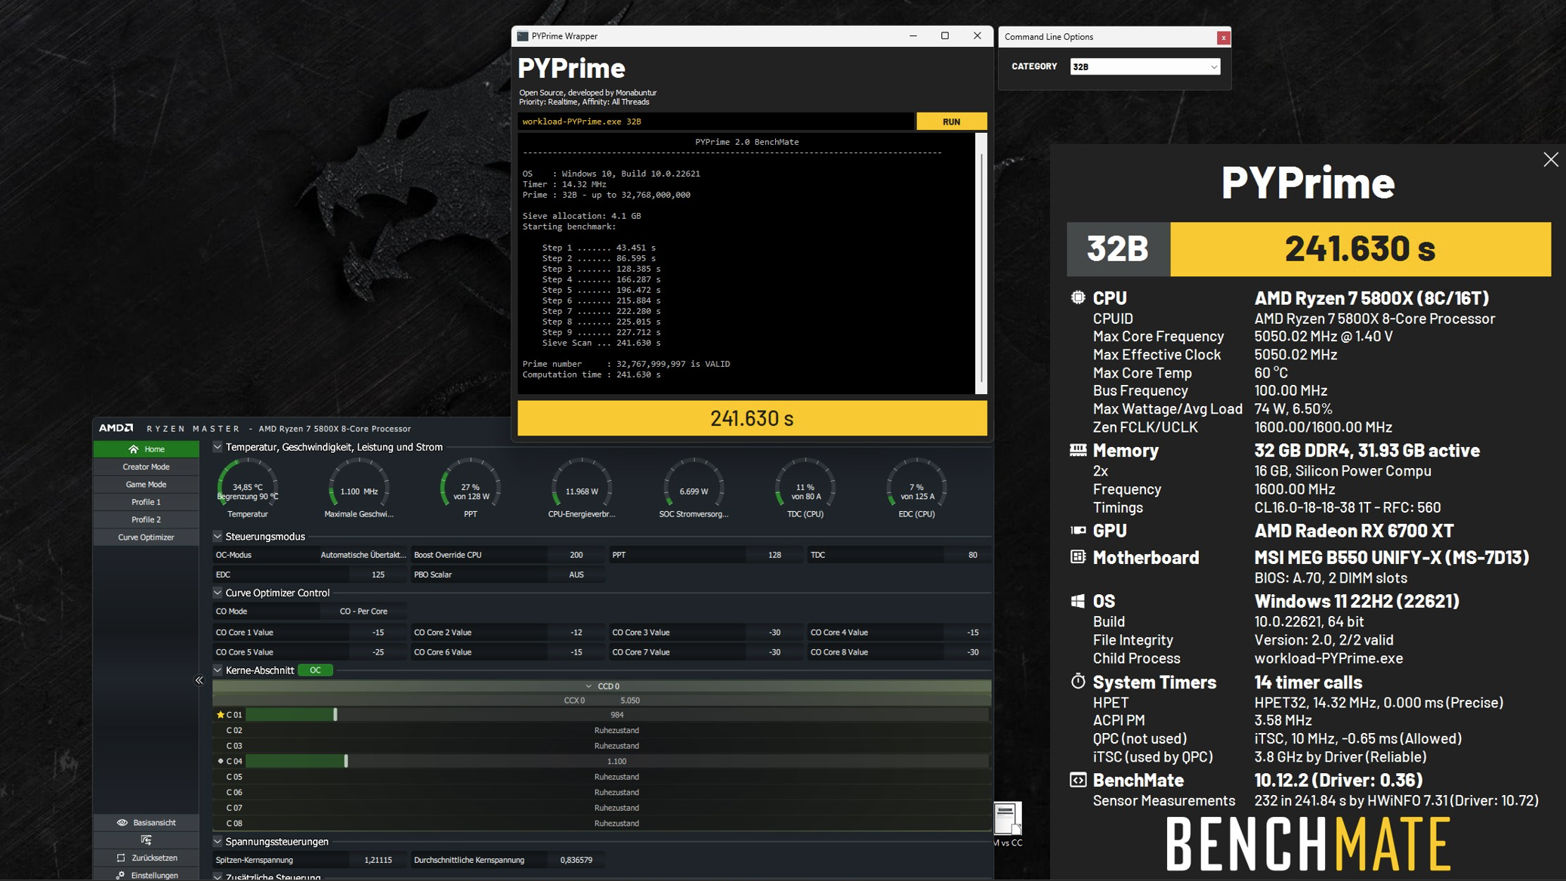Close the BenchMate result panel with the X
Screen dimensions: 1566x881
click(1550, 159)
